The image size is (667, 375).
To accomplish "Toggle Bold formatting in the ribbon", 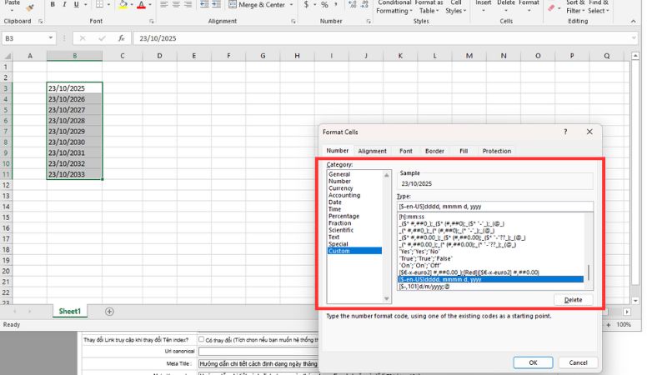I will click(53, 5).
